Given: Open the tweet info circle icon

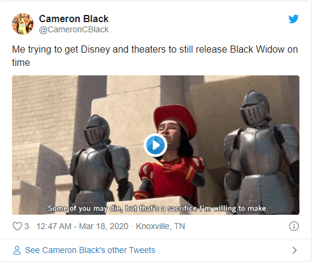Looking at the screenshot, I should point(294,226).
